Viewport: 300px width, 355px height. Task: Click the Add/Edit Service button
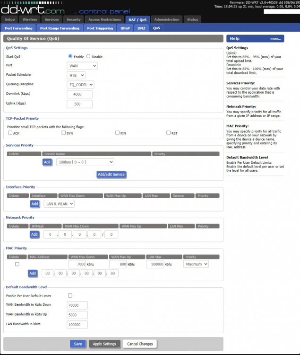pyautogui.click(x=111, y=174)
